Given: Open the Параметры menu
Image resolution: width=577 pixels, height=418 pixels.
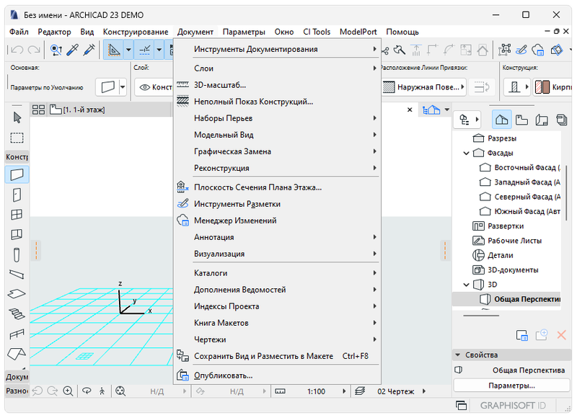Looking at the screenshot, I should click(244, 32).
